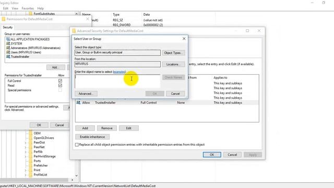Click the Ports folder icon
Viewport: 334px width, 188px height.
(30, 161)
